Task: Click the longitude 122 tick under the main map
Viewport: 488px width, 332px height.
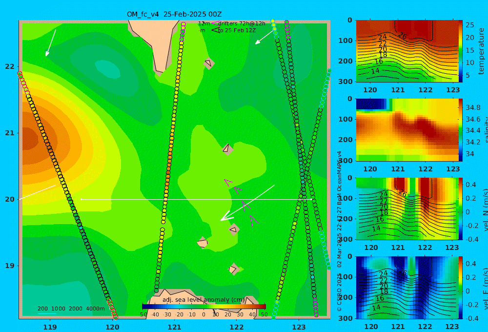Action: click(237, 327)
